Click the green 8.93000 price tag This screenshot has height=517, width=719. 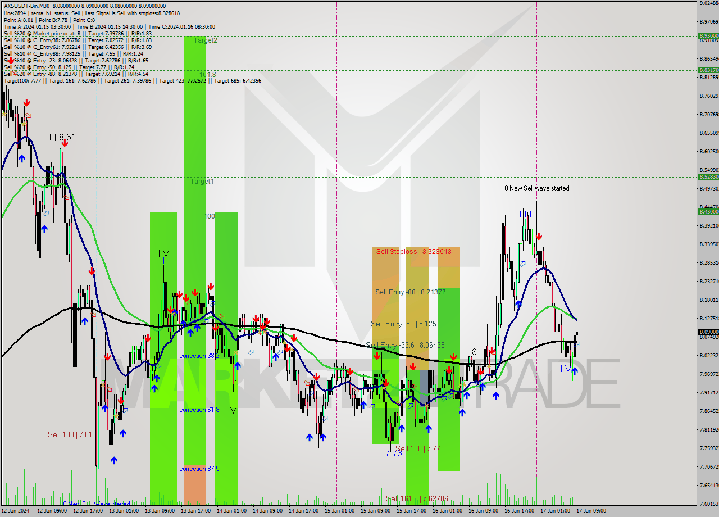tap(708, 35)
